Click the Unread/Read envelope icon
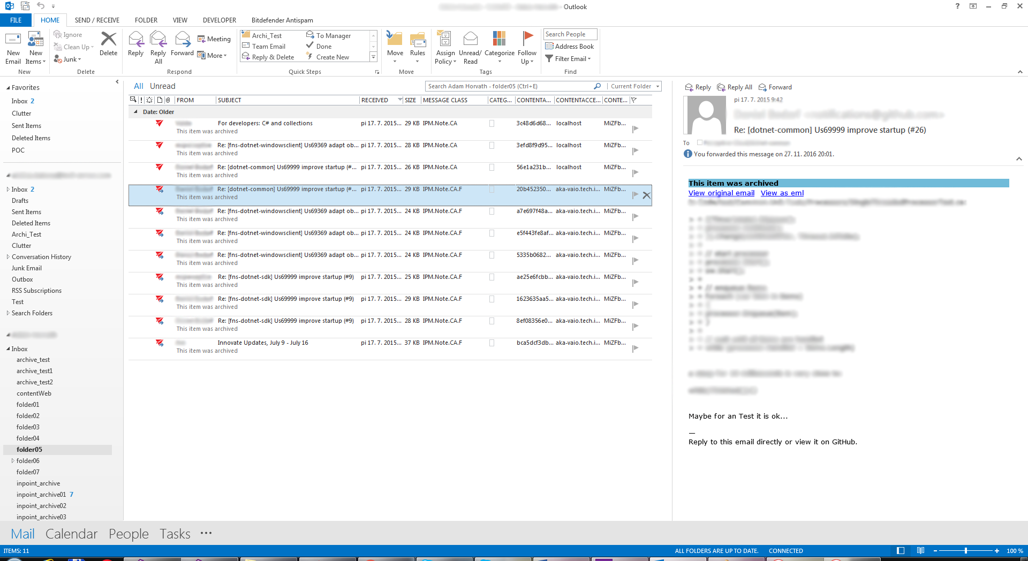Viewport: 1028px width, 561px height. (x=470, y=39)
